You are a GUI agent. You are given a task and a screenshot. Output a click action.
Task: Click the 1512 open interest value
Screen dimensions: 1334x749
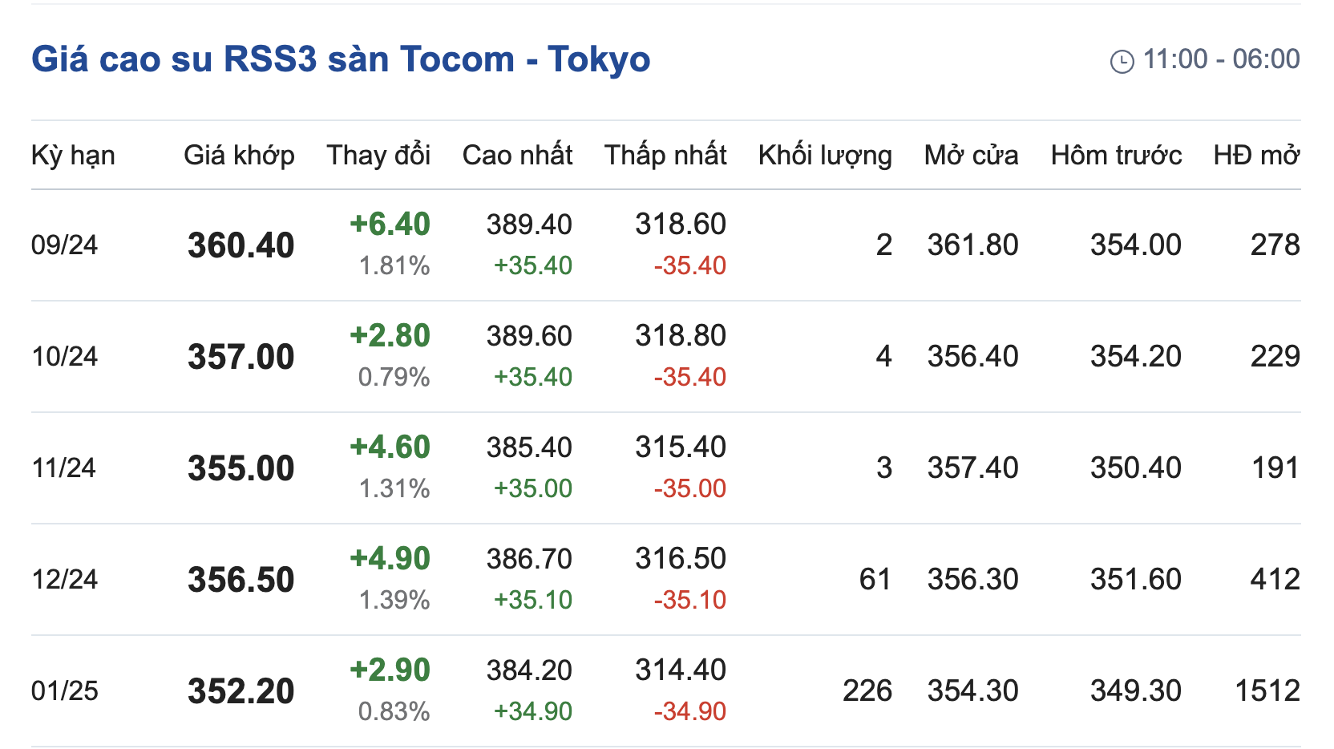click(x=1267, y=690)
